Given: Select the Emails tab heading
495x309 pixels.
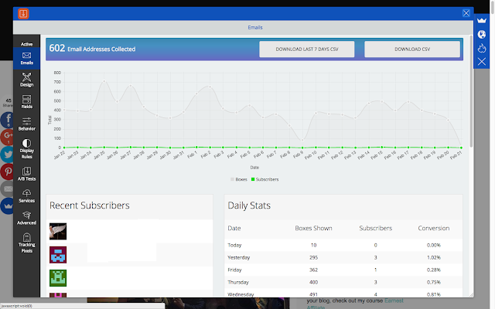Looking at the screenshot, I should click(x=255, y=28).
